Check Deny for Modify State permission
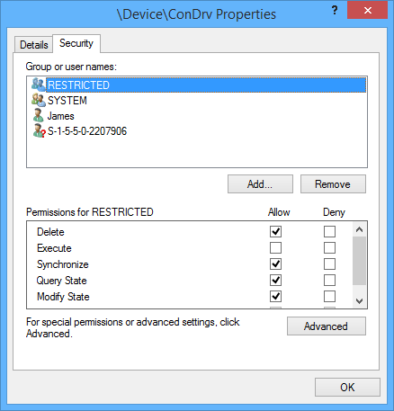 pyautogui.click(x=329, y=297)
